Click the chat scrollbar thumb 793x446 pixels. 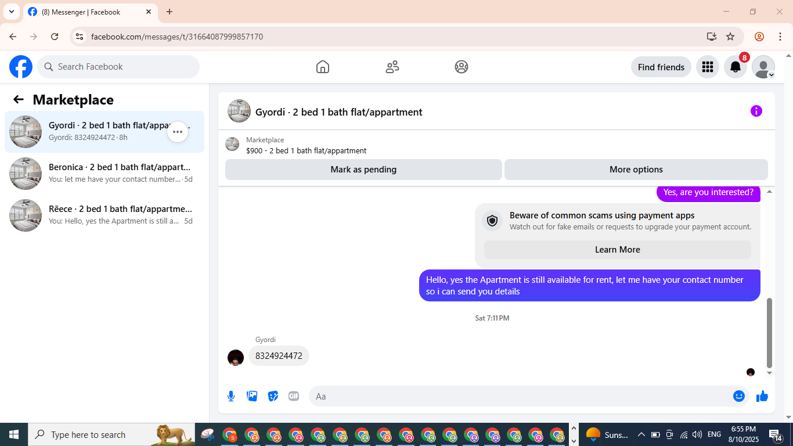pyautogui.click(x=770, y=333)
